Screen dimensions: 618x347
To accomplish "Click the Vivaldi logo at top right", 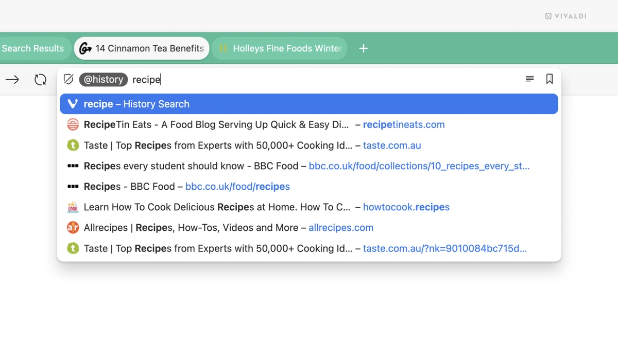I will [566, 16].
